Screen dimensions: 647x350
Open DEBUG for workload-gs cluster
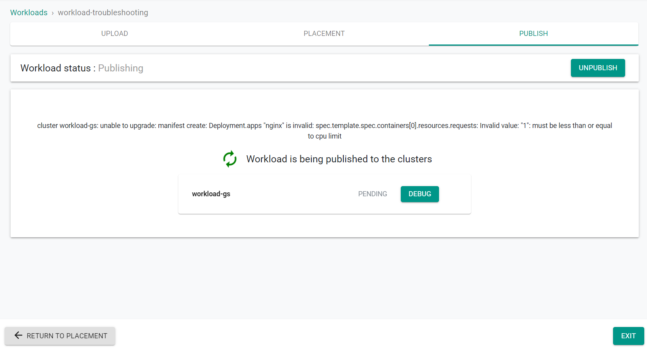(420, 194)
